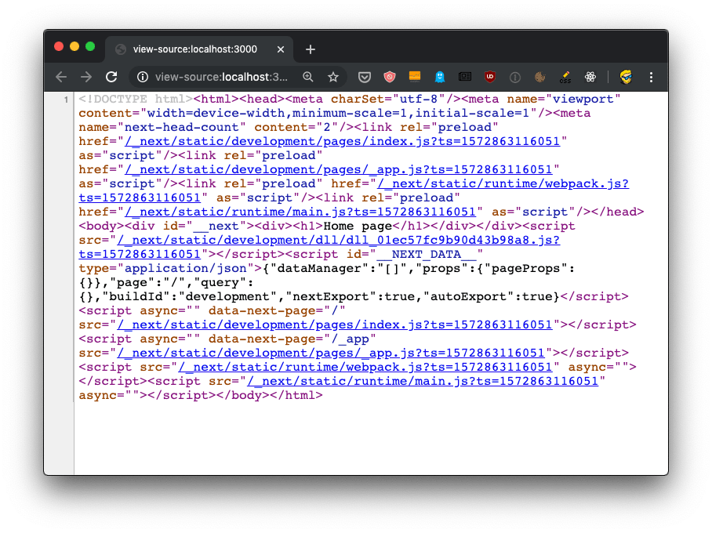The height and width of the screenshot is (533, 712).
Task: Reload the page with the refresh button
Action: click(x=111, y=77)
